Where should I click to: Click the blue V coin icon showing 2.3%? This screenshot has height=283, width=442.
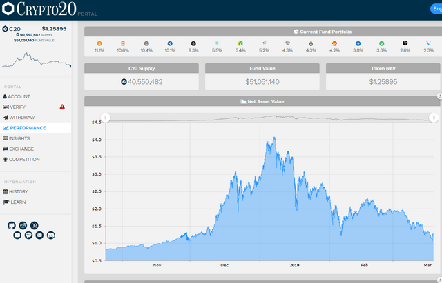(428, 43)
